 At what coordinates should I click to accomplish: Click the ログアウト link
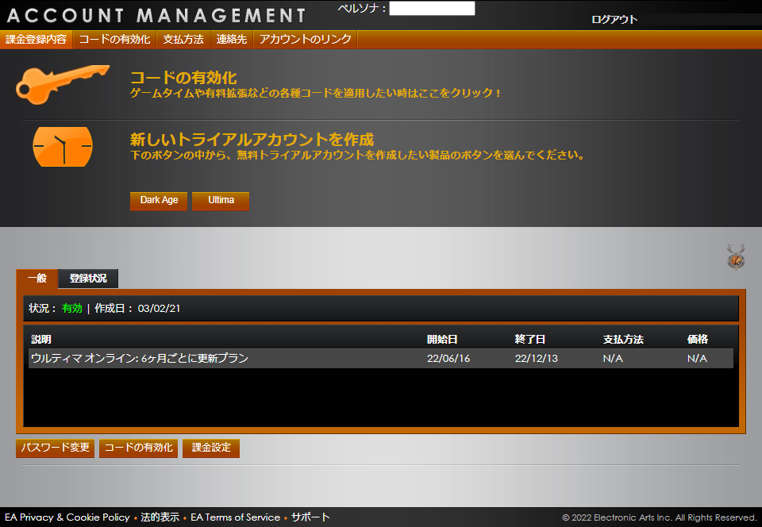pyautogui.click(x=614, y=19)
